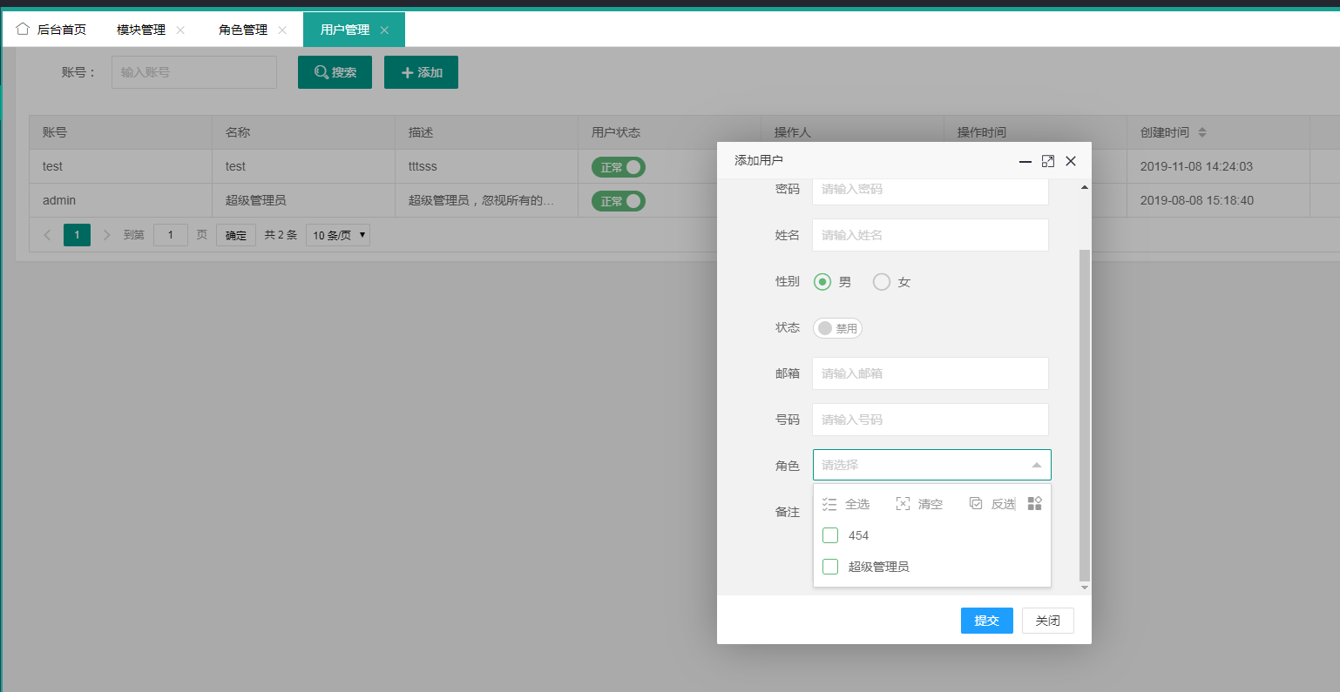Toggle the 禁用 status switch
The height and width of the screenshot is (692, 1340).
837,328
